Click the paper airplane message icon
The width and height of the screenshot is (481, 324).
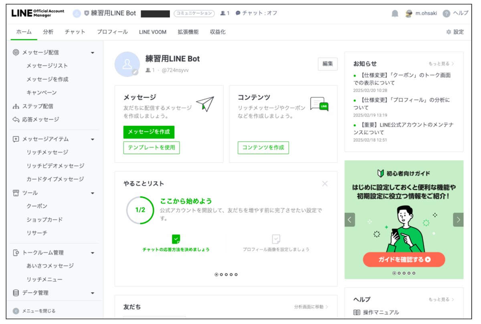(x=205, y=104)
